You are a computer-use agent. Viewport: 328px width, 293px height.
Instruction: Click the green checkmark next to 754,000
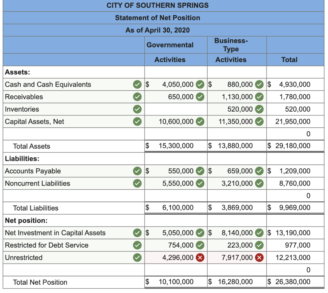tap(200, 245)
